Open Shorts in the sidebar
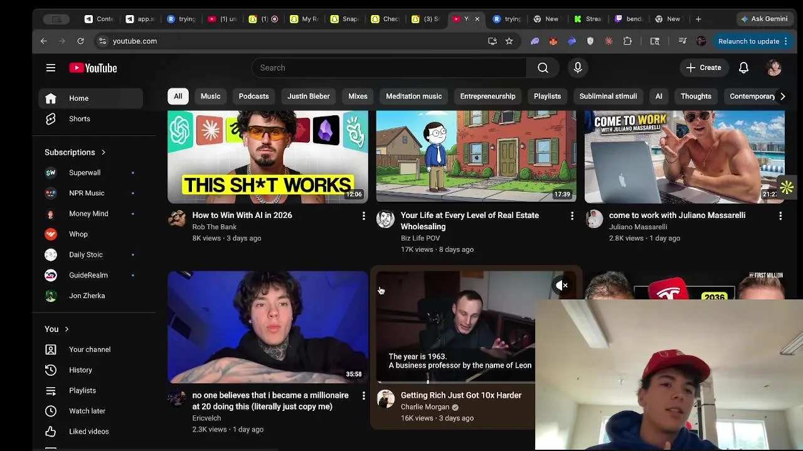 point(90,119)
